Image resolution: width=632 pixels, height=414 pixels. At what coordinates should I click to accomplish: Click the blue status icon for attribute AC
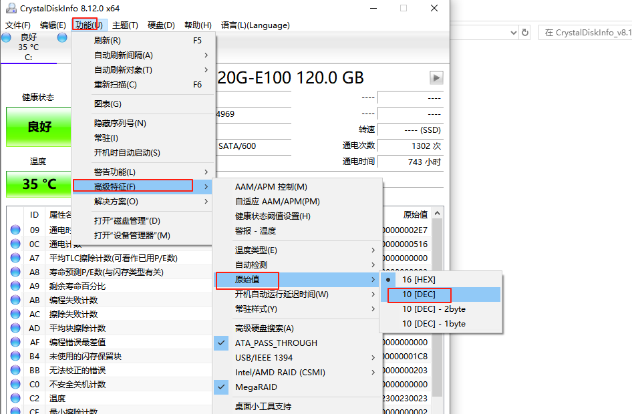[15, 314]
